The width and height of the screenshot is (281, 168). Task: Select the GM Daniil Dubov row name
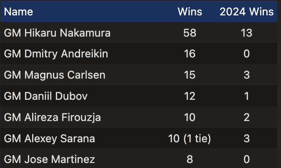pyautogui.click(x=45, y=96)
